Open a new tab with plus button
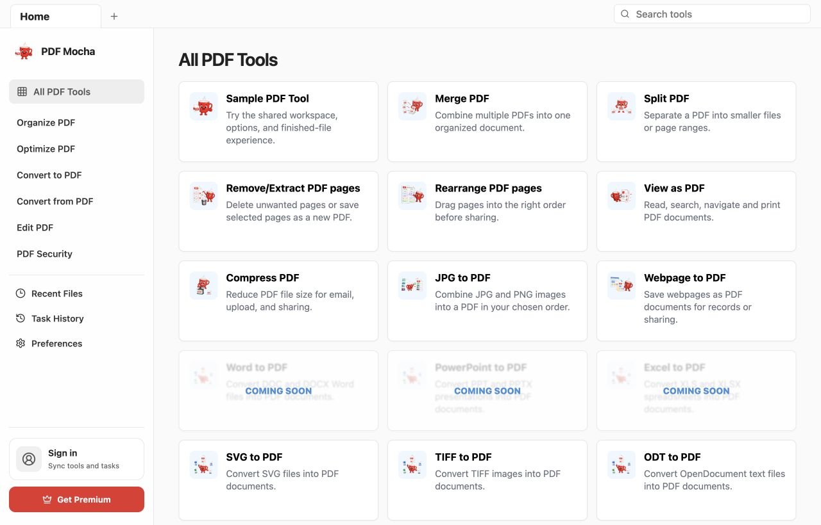 (114, 17)
